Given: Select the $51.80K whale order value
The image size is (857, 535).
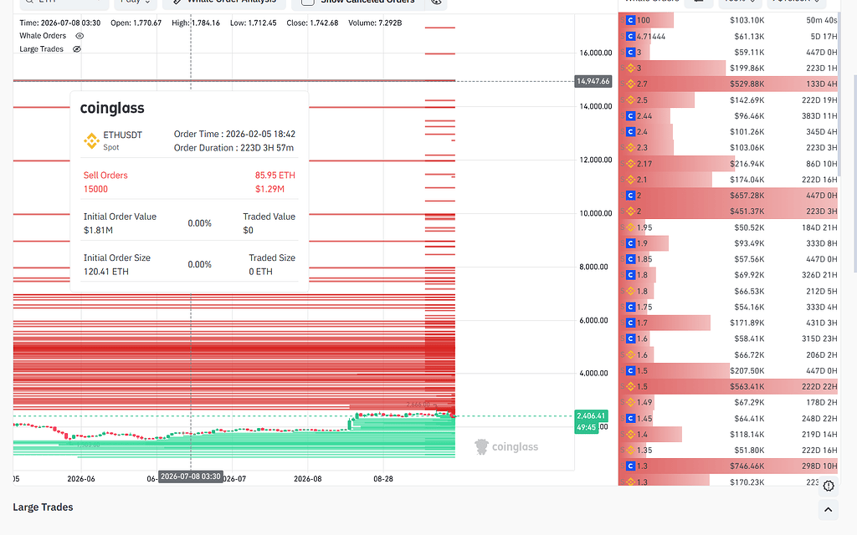Looking at the screenshot, I should coord(749,451).
